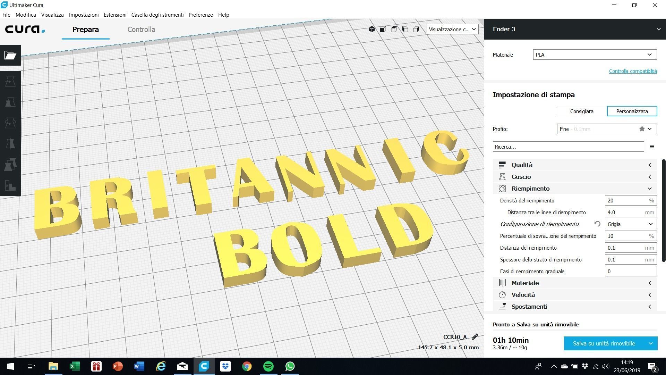Open the Casella degli strumenti menu

click(x=157, y=15)
